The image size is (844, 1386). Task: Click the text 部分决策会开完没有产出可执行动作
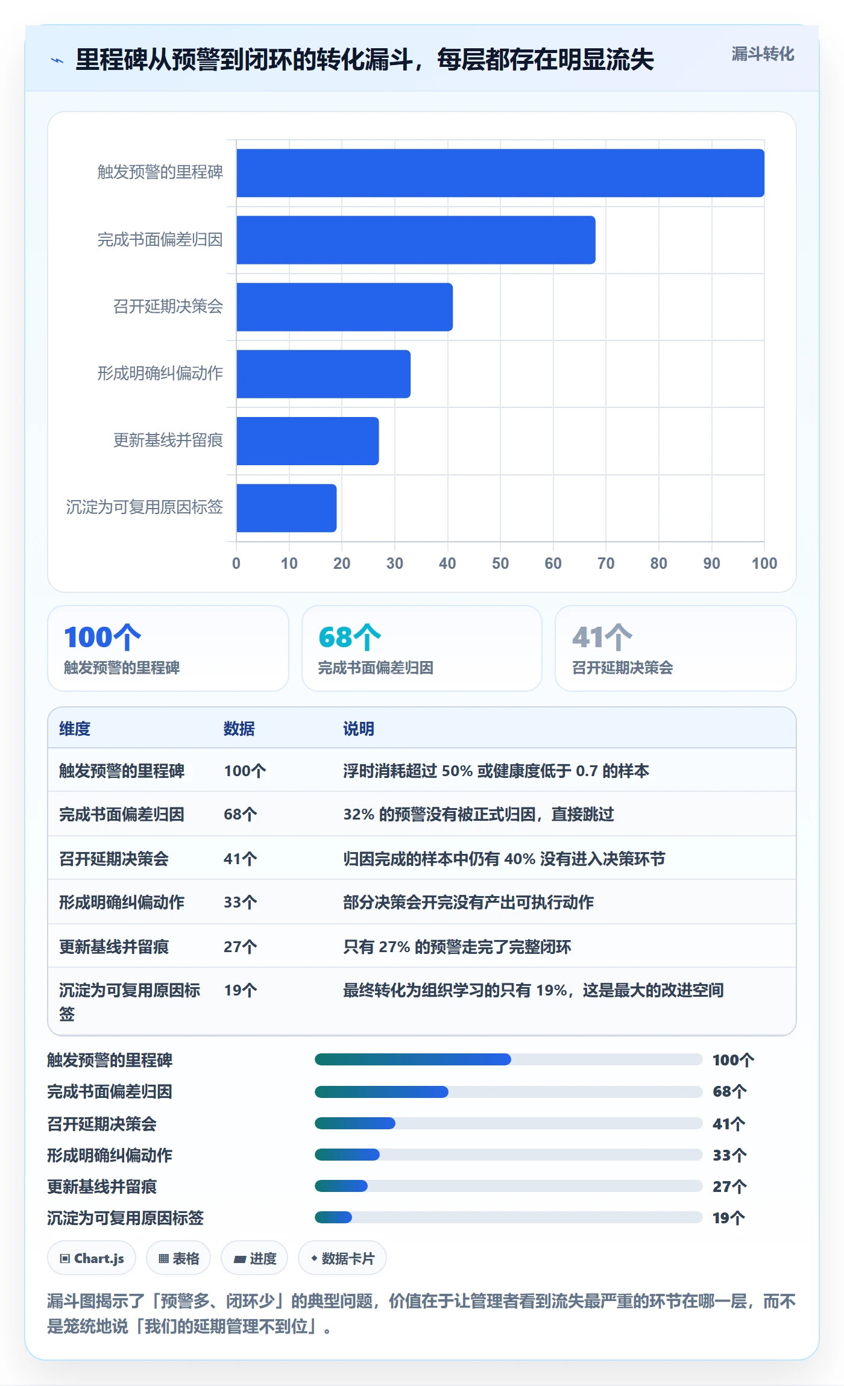coord(468,902)
